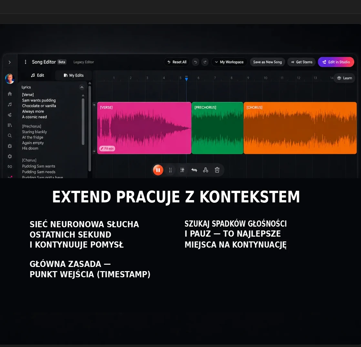This screenshot has height=347, width=361.
Task: Click the lyrics textbox scrollbar thumb
Action: 83,121
